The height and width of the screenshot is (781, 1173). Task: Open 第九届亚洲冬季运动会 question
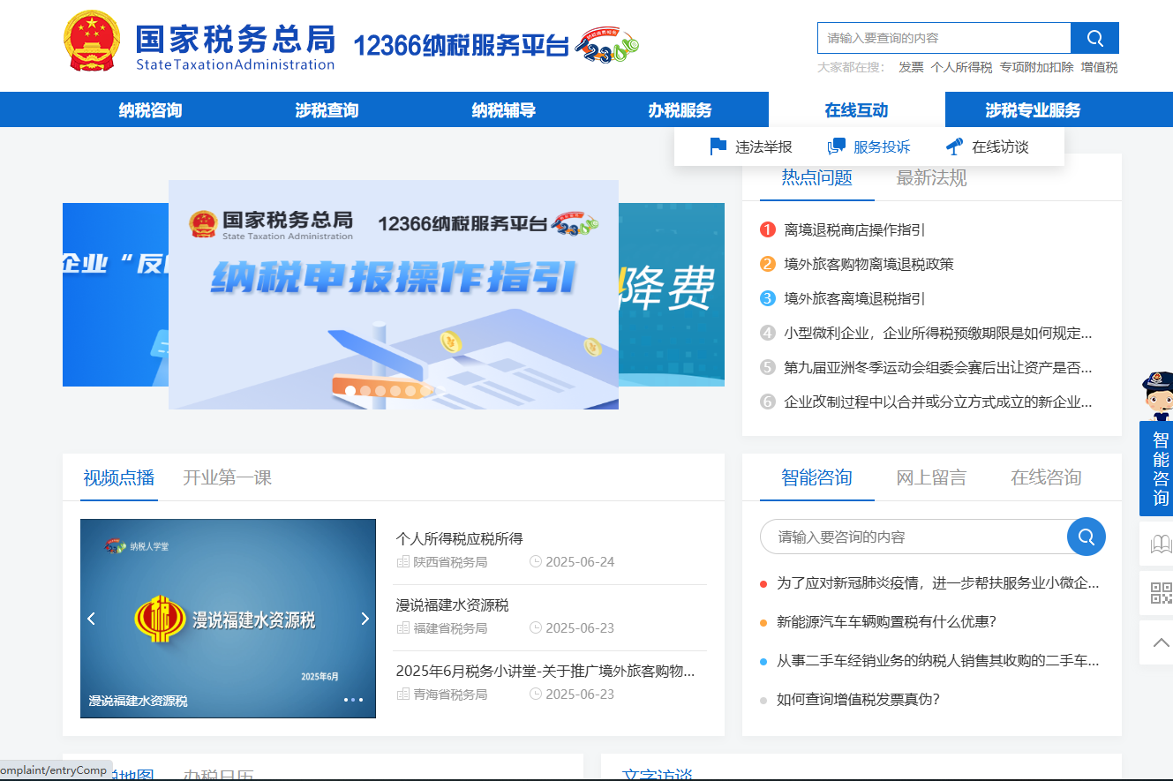[938, 367]
